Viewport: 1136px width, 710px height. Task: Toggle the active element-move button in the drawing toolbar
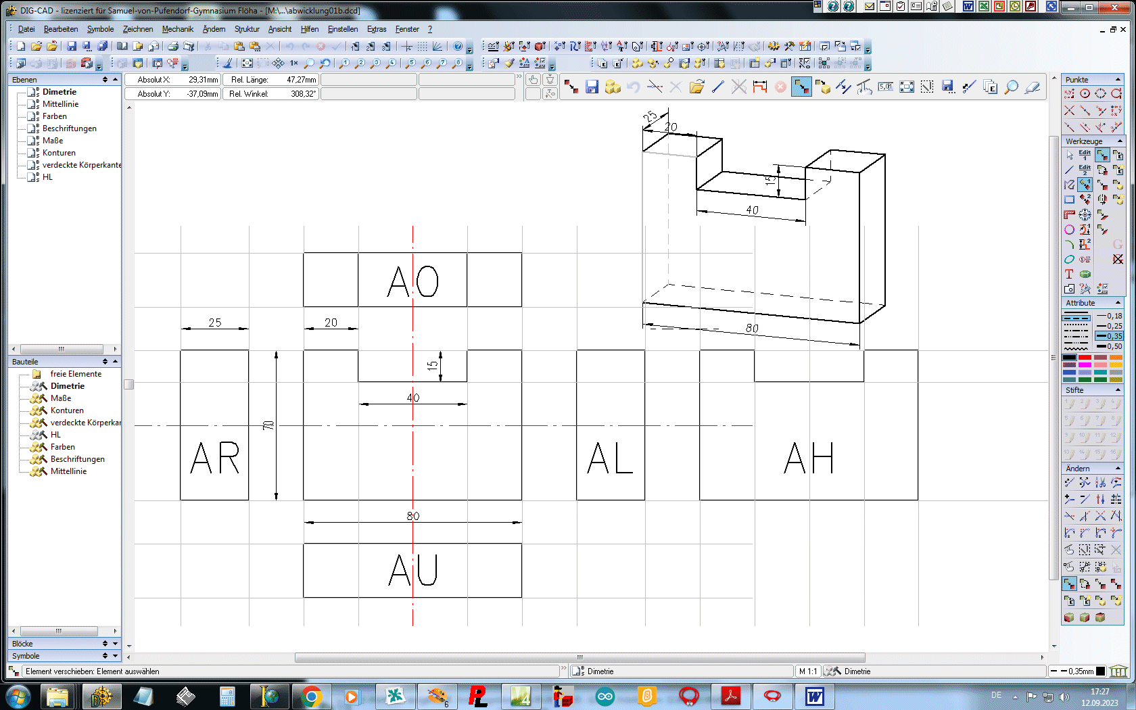coord(802,87)
